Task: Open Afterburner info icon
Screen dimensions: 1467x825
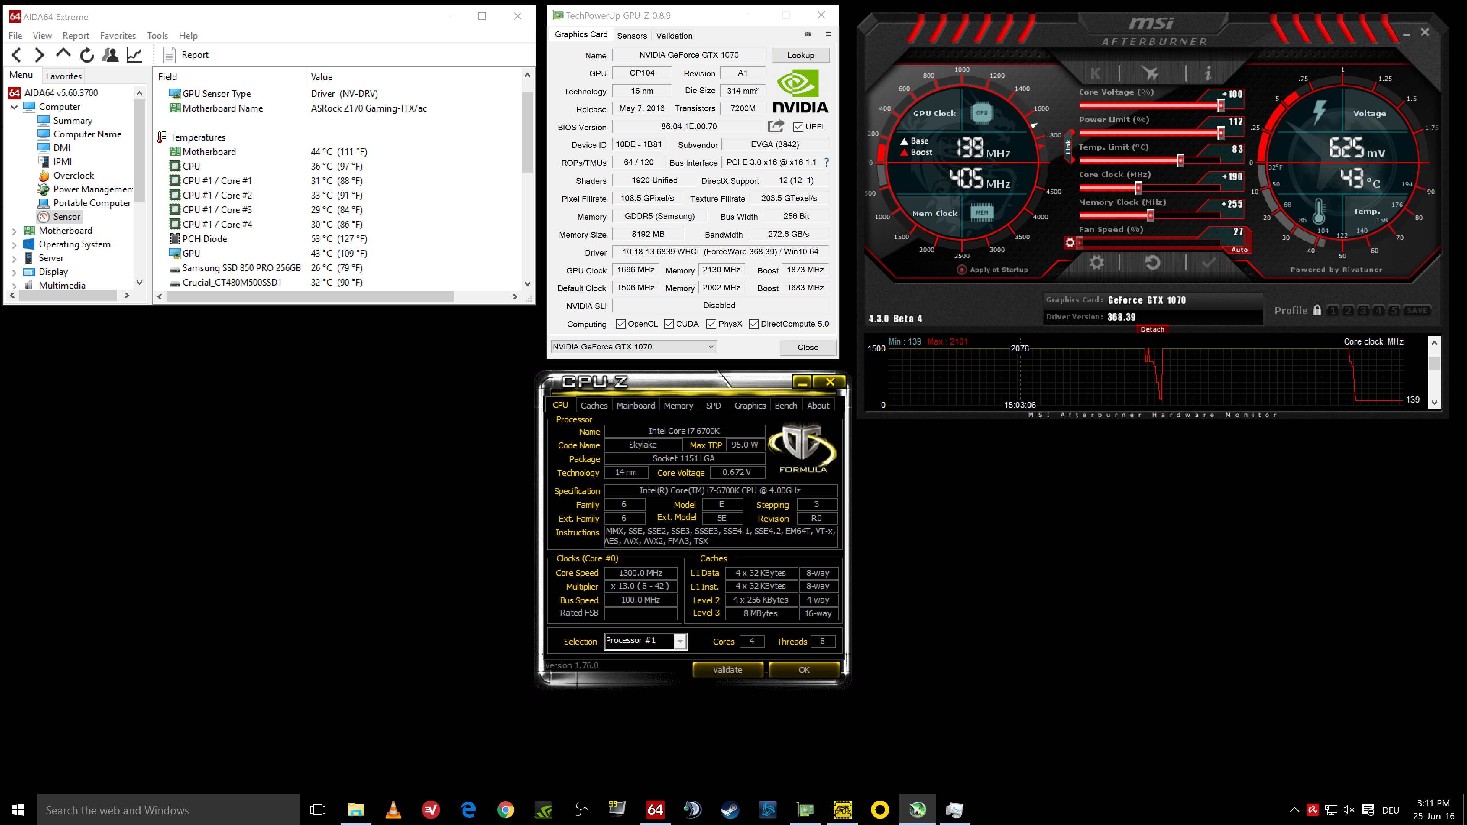Action: (x=1208, y=73)
